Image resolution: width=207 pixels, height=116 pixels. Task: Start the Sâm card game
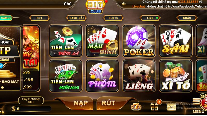(176, 41)
